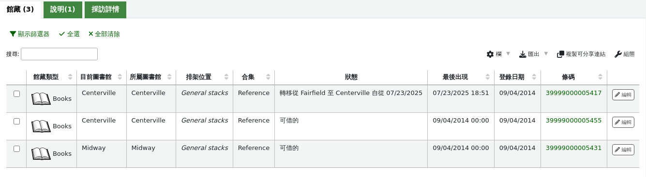Open barcode link 39999000005455
The height and width of the screenshot is (177, 646).
pyautogui.click(x=573, y=121)
